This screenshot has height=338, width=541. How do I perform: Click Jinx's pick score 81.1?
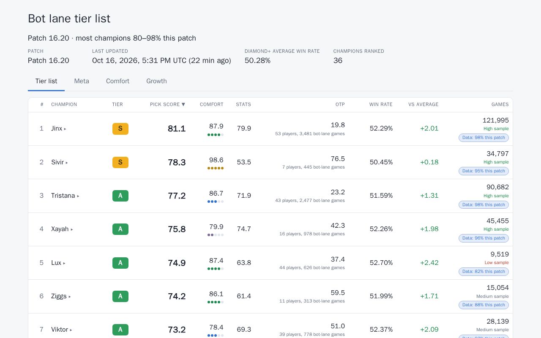coord(177,129)
